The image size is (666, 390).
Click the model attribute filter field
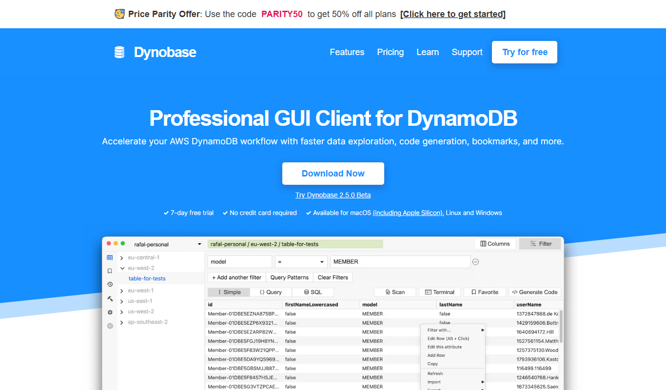pos(240,262)
